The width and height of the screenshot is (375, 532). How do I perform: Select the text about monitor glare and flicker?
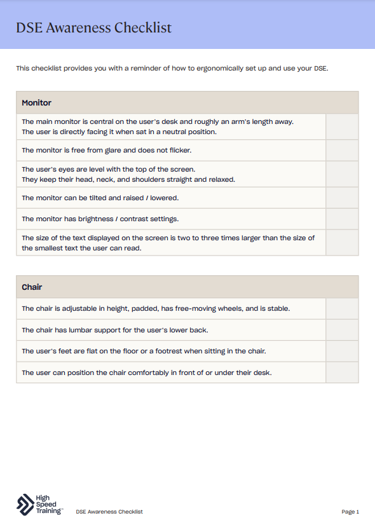click(107, 150)
